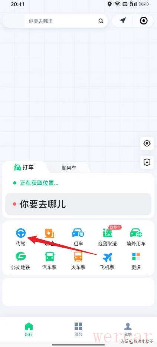The height and width of the screenshot is (347, 157).
Task: Open the 更多 more services icon
Action: [136, 257]
